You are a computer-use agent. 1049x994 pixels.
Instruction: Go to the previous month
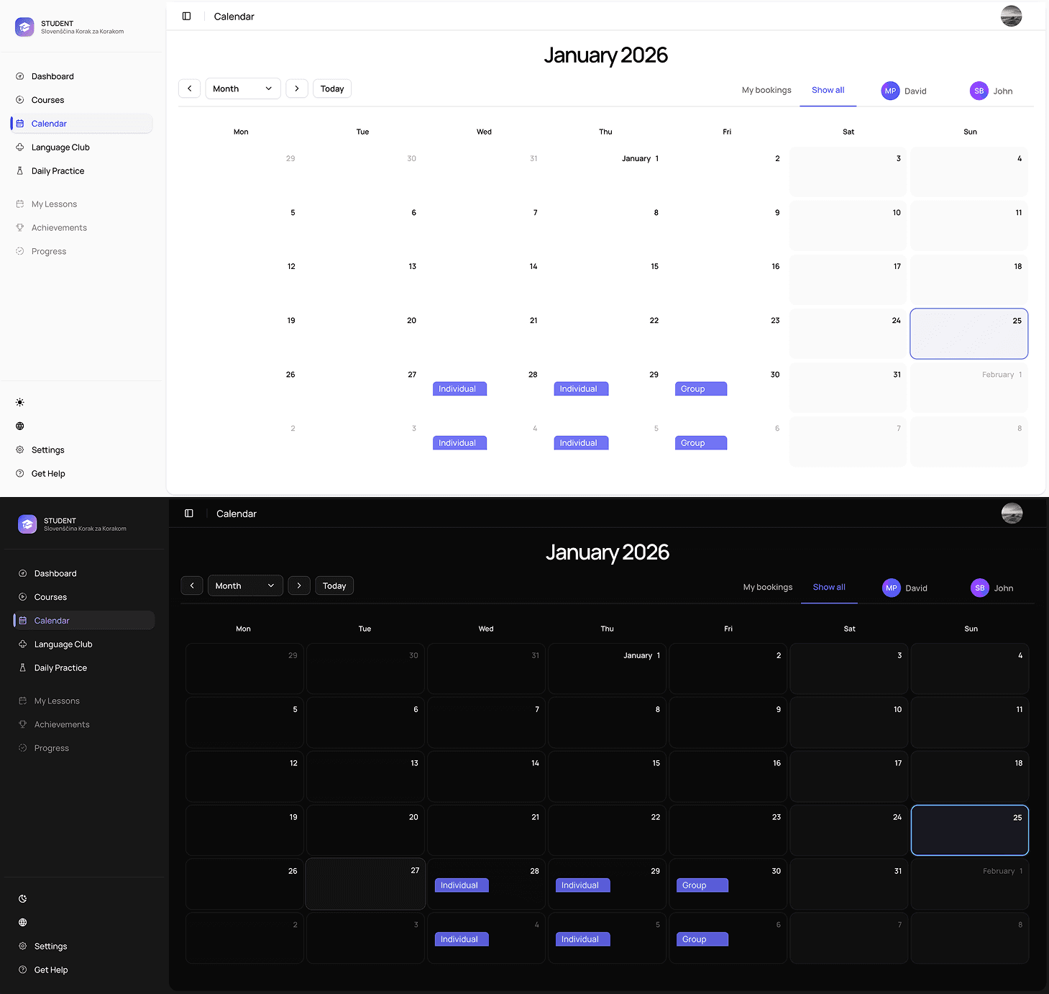pos(189,88)
